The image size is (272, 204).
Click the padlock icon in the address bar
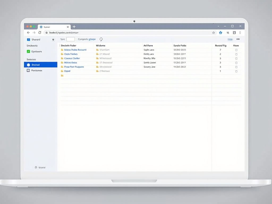[46, 33]
